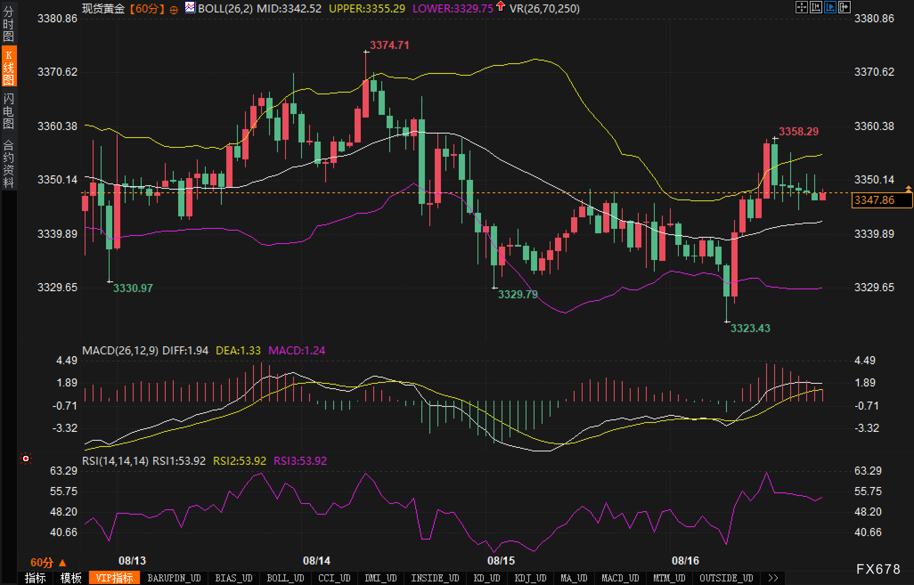Click the crosshair cursor icon top right
Screen dimensions: 914x585
click(801, 7)
